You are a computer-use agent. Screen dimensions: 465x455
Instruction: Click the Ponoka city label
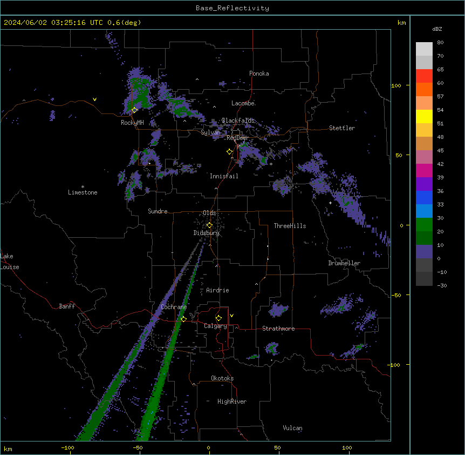click(x=259, y=73)
